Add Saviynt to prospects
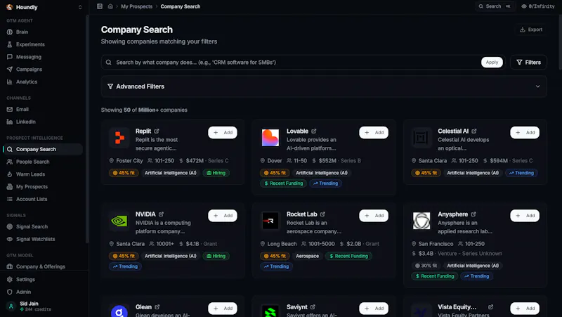The image size is (562, 317). tap(374, 309)
